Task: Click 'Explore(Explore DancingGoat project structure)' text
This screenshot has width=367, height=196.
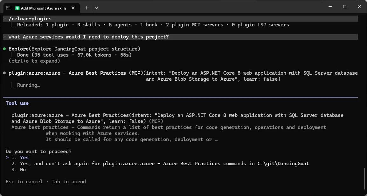Action: click(x=74, y=49)
